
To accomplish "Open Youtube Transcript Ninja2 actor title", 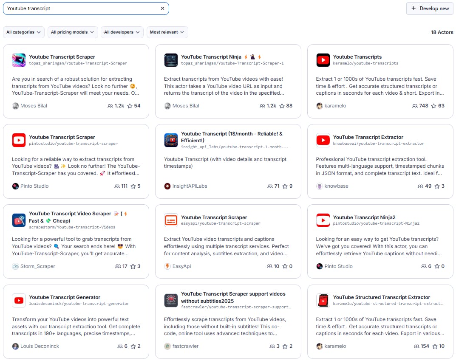I will [x=364, y=217].
